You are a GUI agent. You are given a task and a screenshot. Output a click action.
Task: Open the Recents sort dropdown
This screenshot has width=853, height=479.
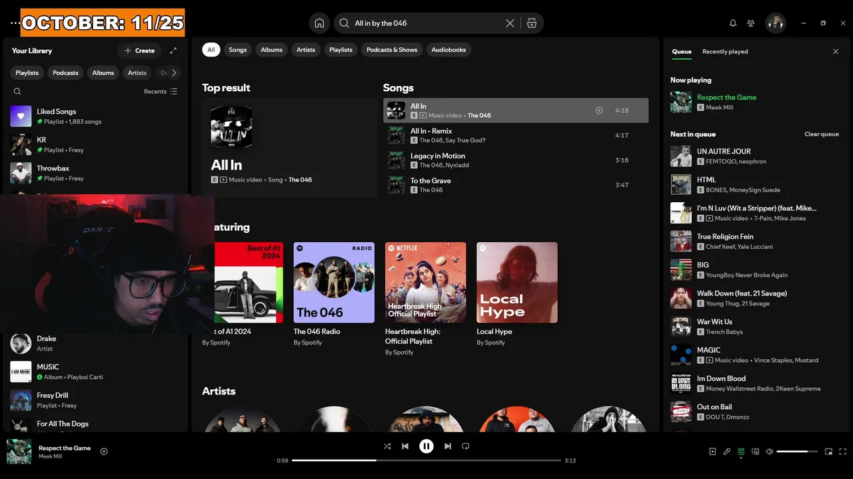pos(161,92)
